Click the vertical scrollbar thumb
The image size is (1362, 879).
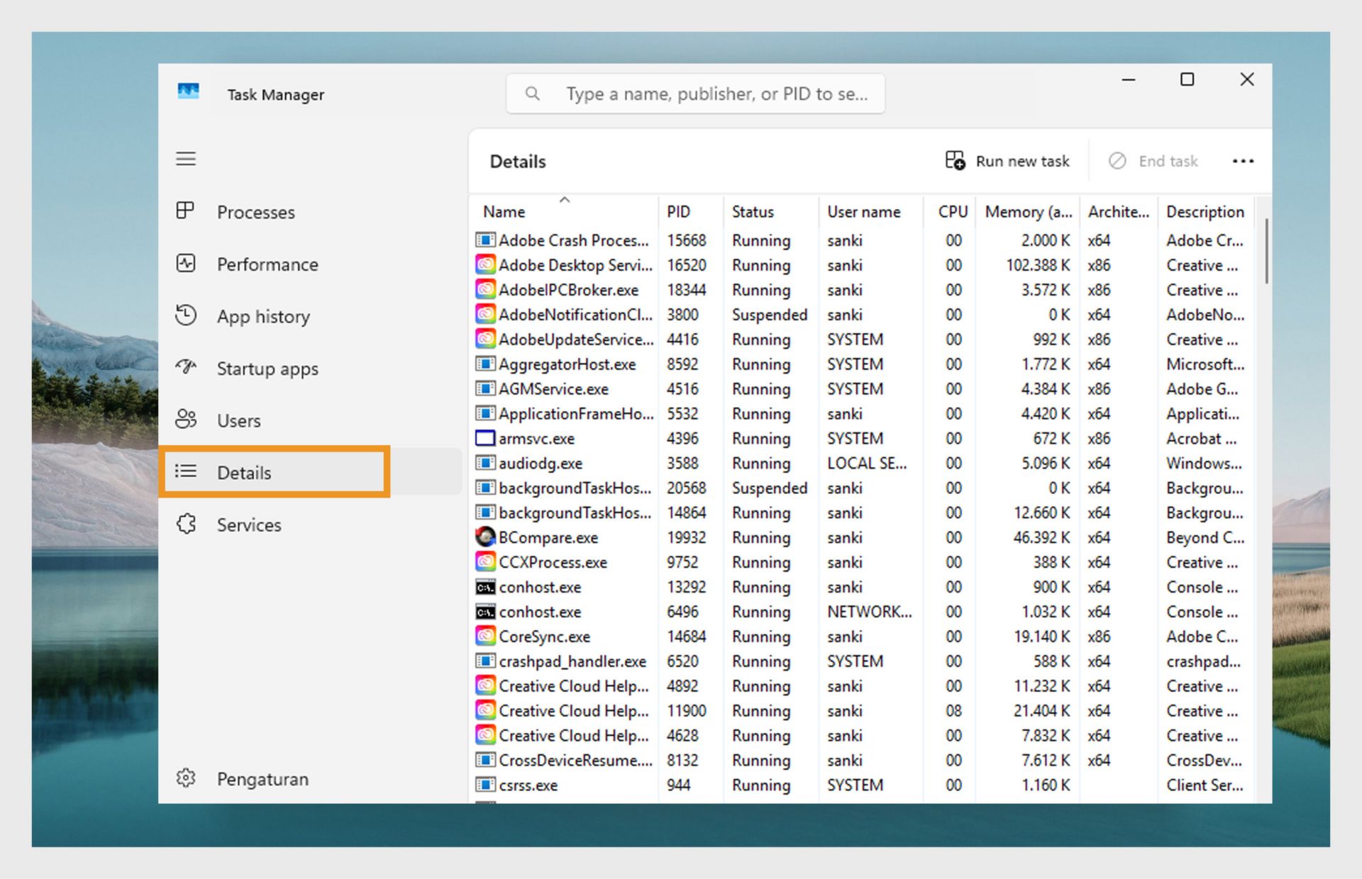(x=1266, y=252)
